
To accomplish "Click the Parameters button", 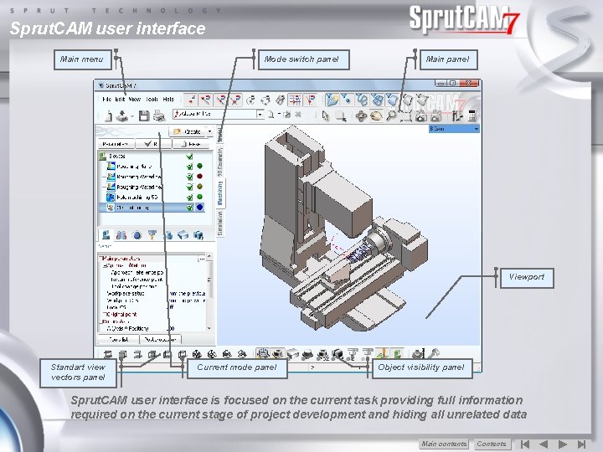I will pos(116,144).
